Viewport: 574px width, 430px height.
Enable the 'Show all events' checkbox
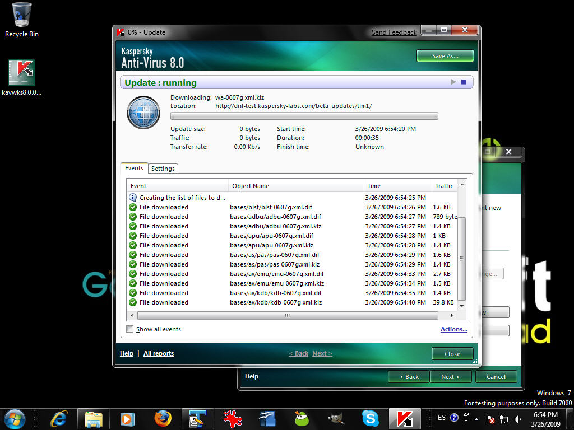click(130, 329)
